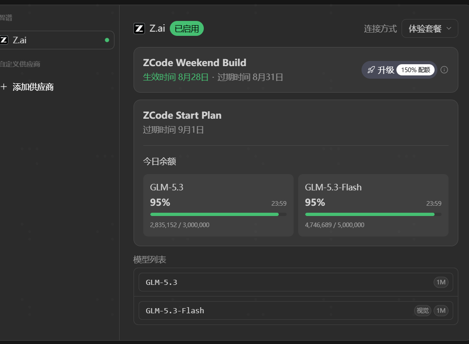This screenshot has width=469, height=344.
Task: Click the plus icon to add provider
Action: tap(4, 87)
